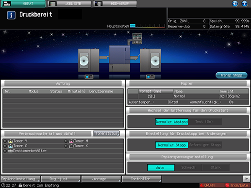The image size is (251, 188).
Task: Click the operation panel icon above printer
Action: tap(137, 38)
